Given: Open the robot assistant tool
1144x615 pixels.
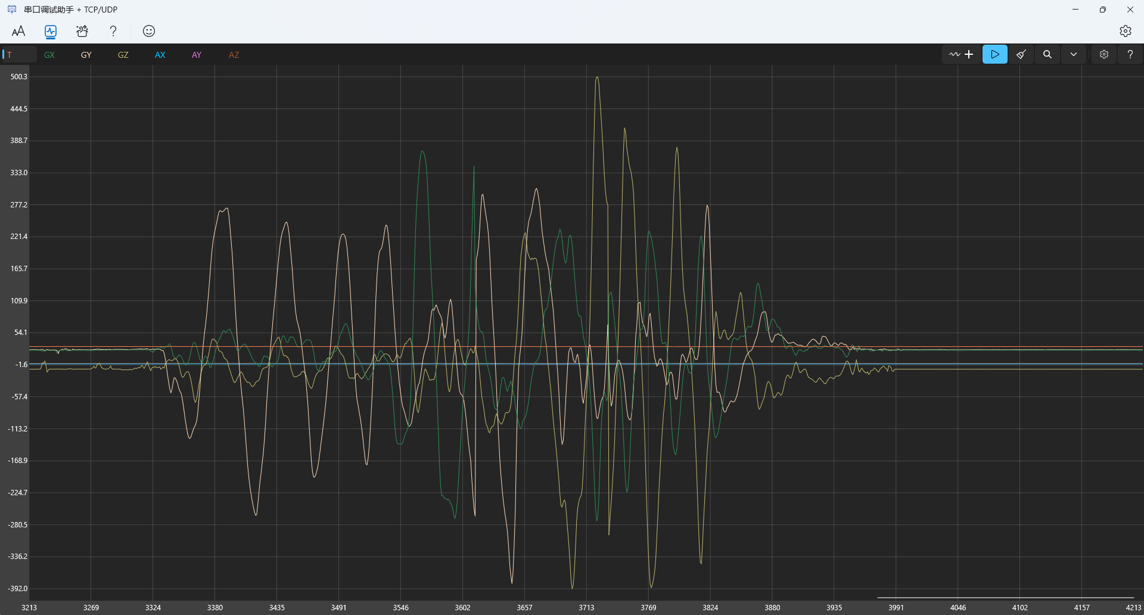Looking at the screenshot, I should point(82,31).
